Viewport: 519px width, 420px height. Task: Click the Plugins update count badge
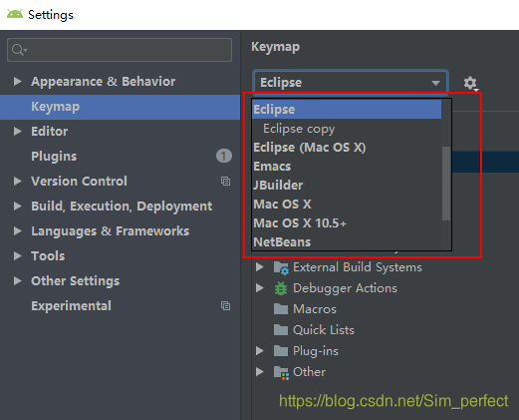pyautogui.click(x=224, y=156)
